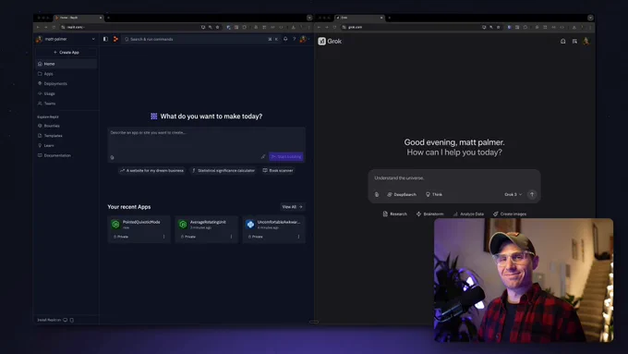Viewport: 628px width, 354px height.
Task: Click the Grok logo
Action: pos(330,41)
